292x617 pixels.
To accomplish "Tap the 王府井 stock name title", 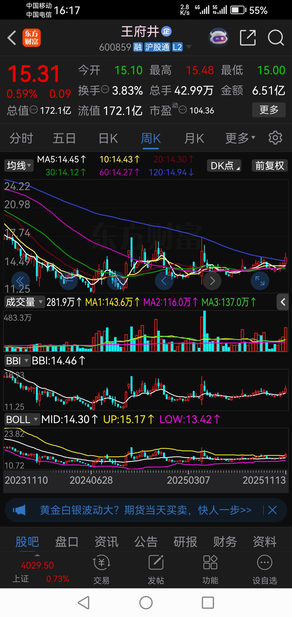I will point(140,32).
